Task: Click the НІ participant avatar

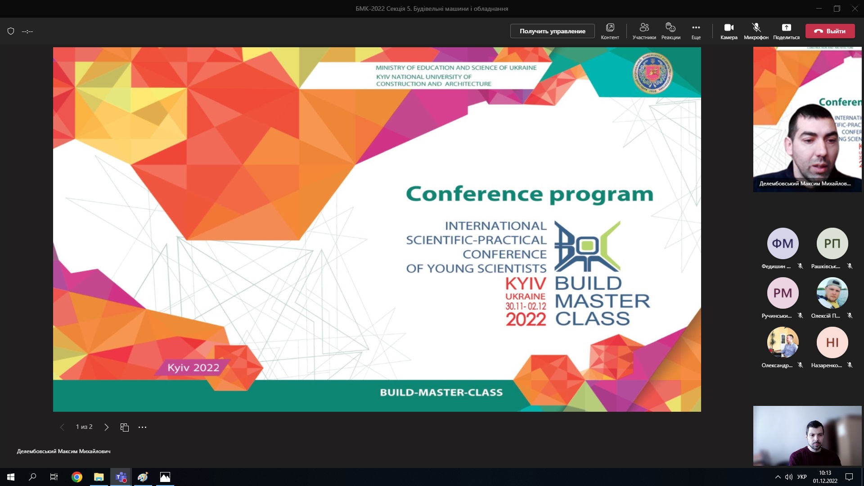Action: coord(832,342)
